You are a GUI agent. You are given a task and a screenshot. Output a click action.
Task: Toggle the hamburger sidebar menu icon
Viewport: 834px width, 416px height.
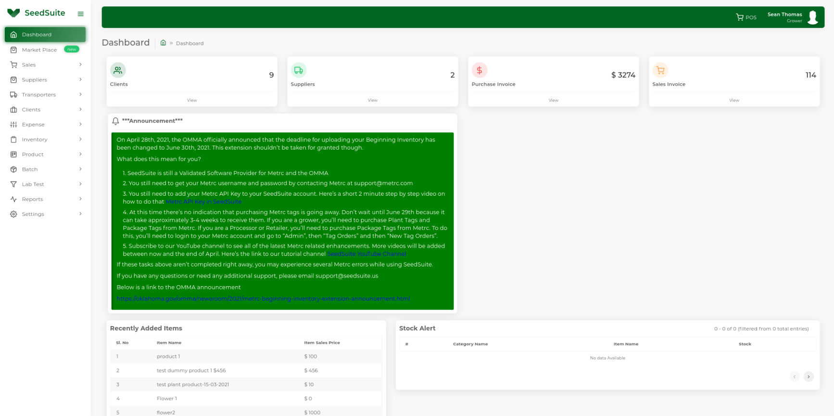coord(81,14)
